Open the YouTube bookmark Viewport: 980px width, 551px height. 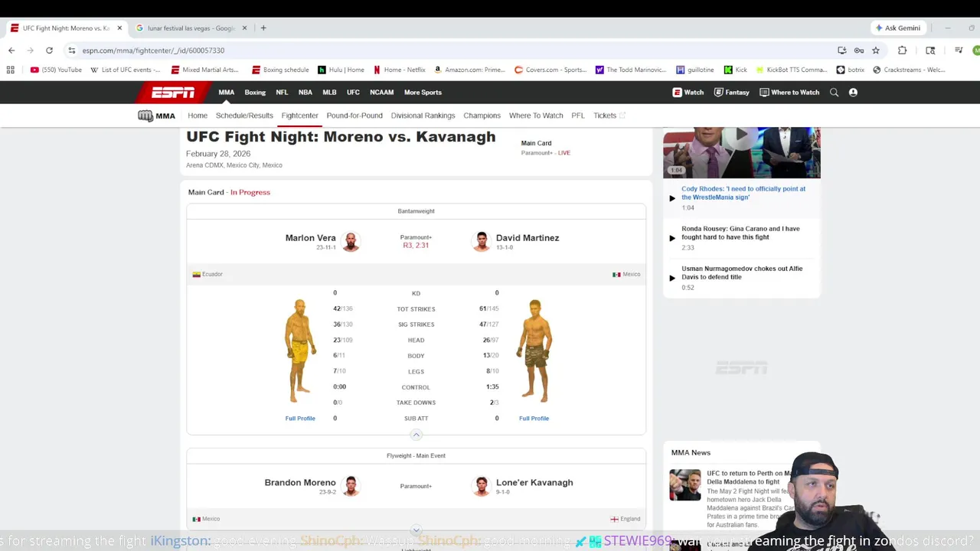pyautogui.click(x=56, y=70)
